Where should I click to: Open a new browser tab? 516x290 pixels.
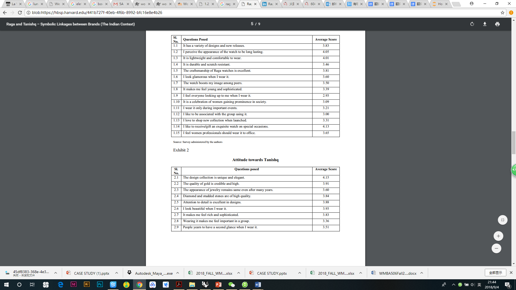[x=456, y=4]
